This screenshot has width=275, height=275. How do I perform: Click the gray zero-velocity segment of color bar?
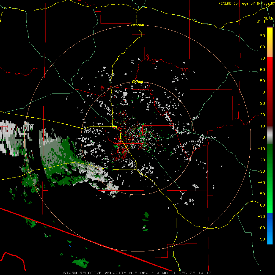(270, 135)
